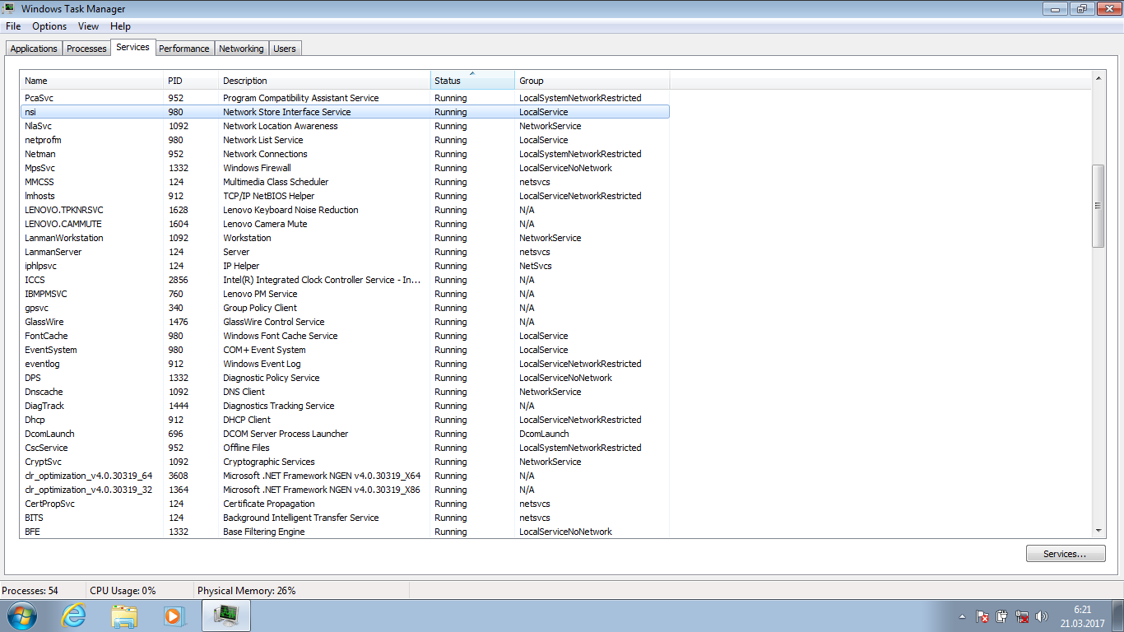Switch to the Performance tab

[x=183, y=49]
